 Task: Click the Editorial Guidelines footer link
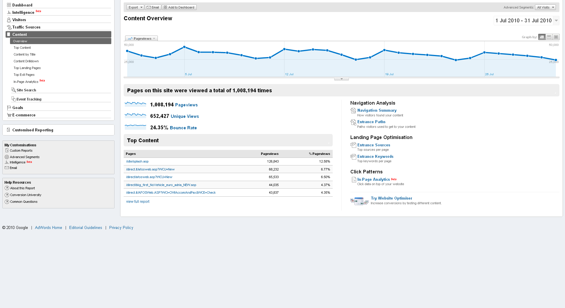[x=86, y=228]
